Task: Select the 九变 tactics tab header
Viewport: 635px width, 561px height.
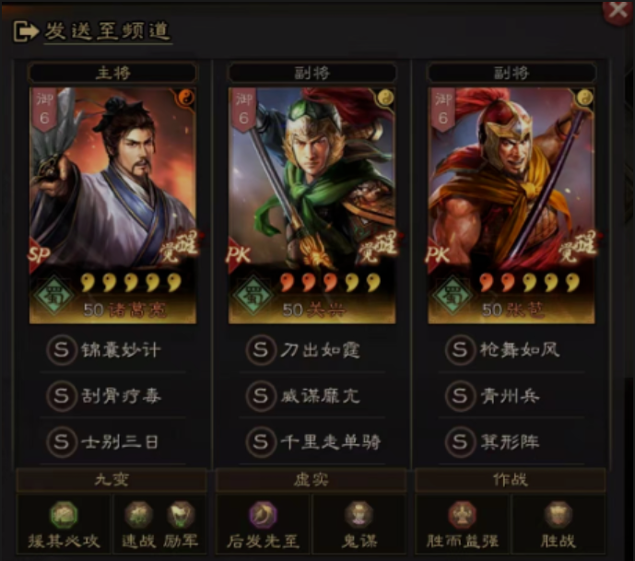Action: click(112, 480)
